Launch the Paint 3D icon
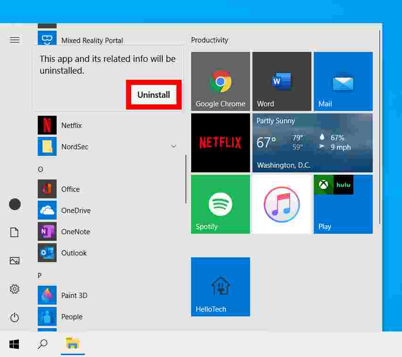Screen dimensions: 402x357 pos(47,295)
